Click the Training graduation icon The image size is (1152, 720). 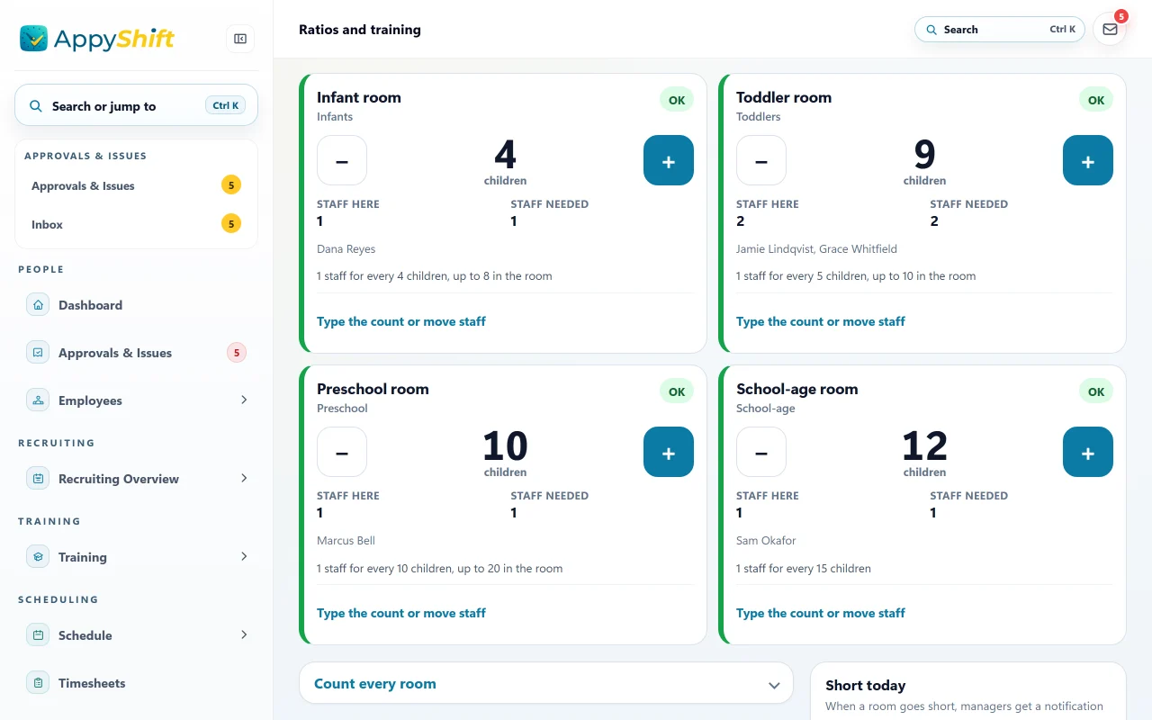pyautogui.click(x=38, y=557)
